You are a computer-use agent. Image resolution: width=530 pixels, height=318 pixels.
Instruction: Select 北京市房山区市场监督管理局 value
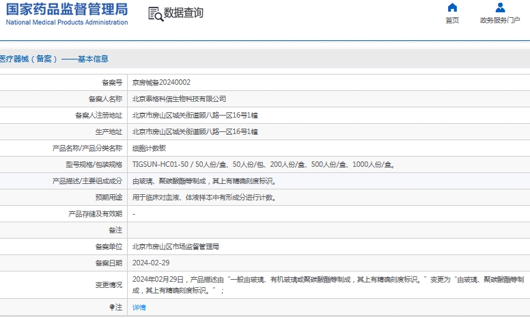point(176,247)
